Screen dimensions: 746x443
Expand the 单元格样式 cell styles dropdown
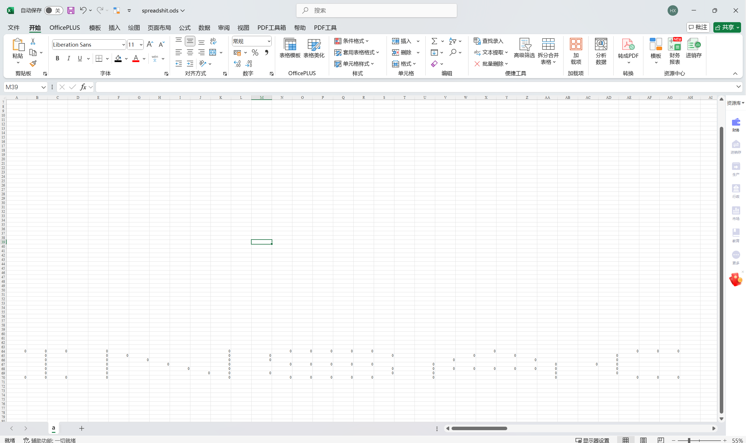tap(372, 64)
